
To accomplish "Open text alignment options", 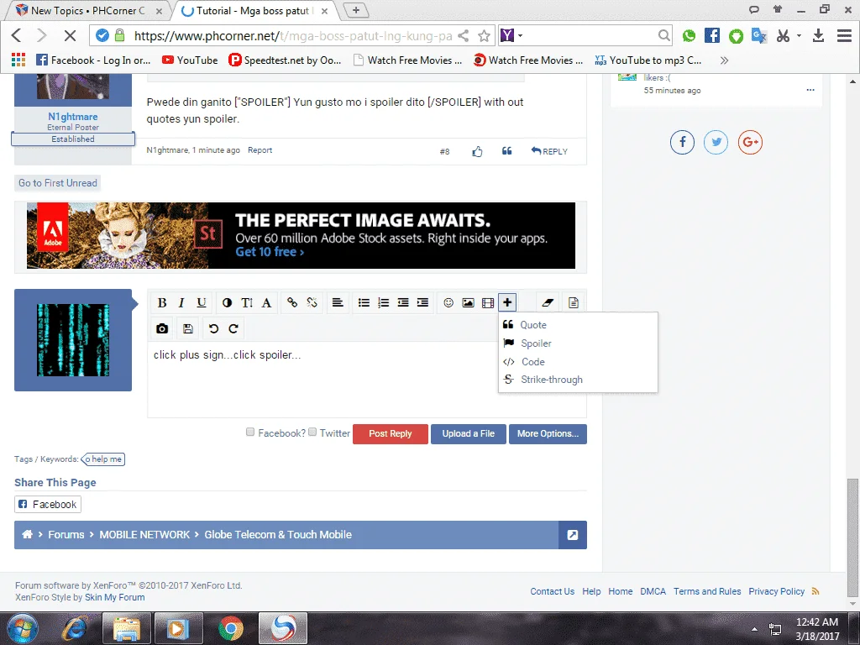I will point(338,302).
